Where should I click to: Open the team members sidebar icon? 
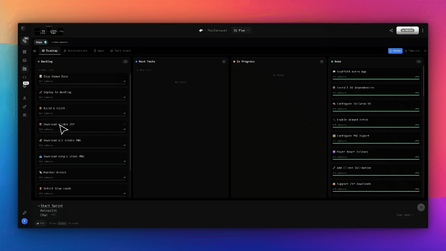pos(24,115)
